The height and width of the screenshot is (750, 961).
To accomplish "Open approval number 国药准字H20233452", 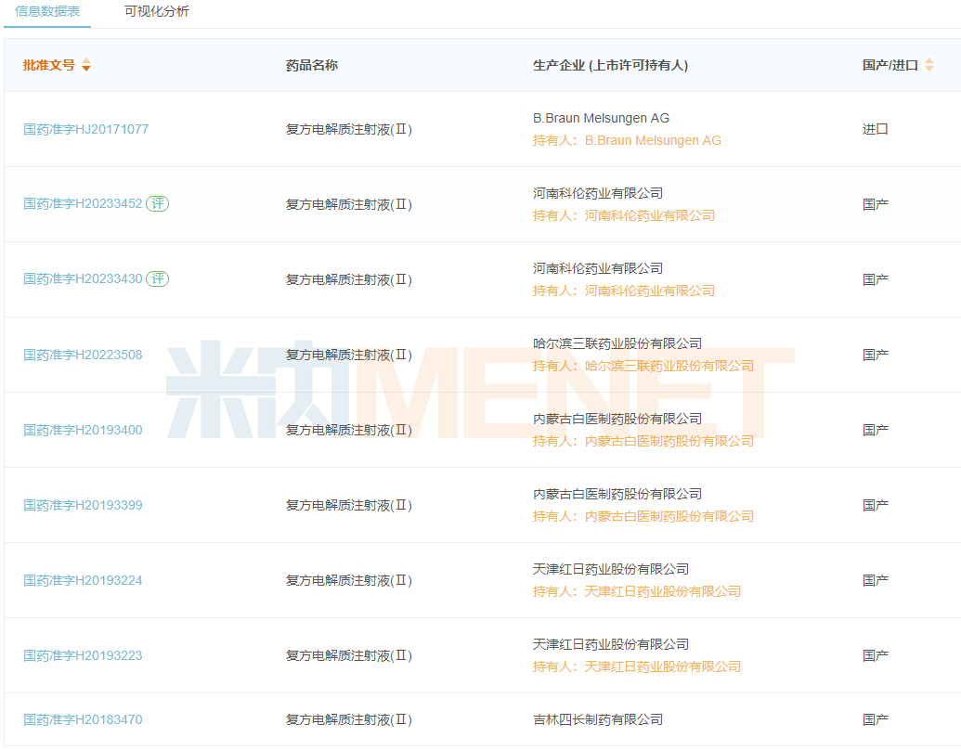I will pos(83,204).
